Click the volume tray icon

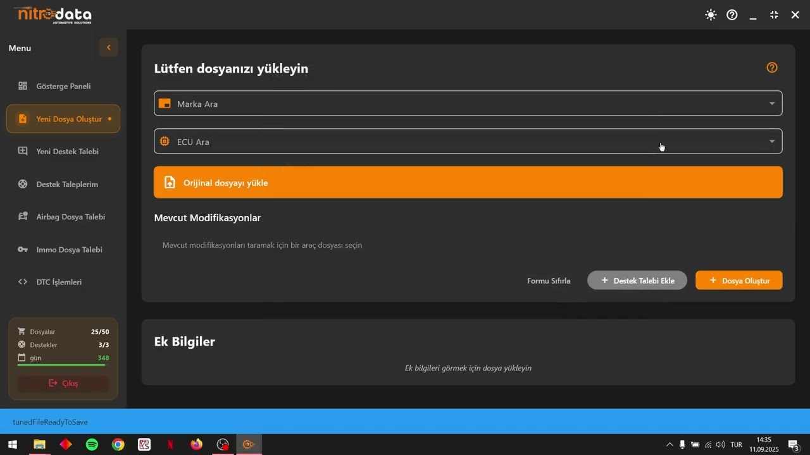pyautogui.click(x=720, y=445)
